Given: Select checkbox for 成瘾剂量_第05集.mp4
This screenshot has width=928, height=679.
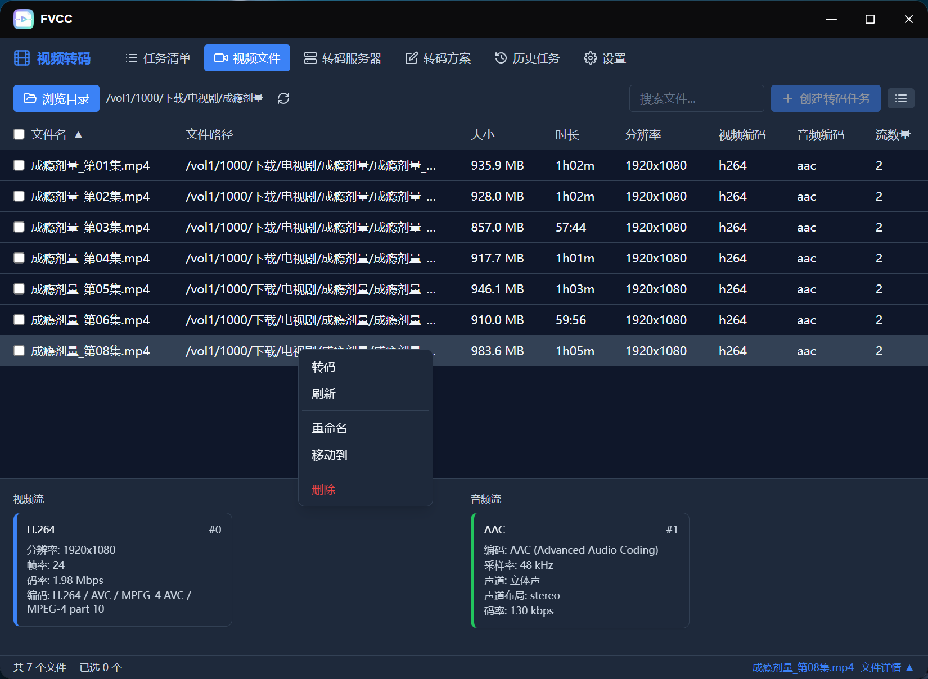Looking at the screenshot, I should click(19, 289).
